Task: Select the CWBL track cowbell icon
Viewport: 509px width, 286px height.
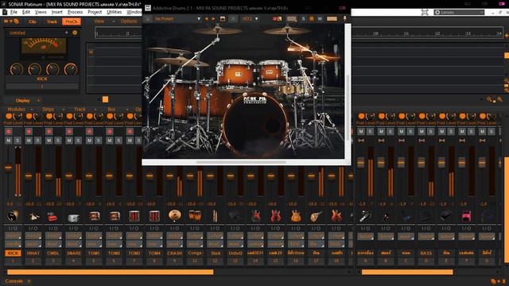Action: [x=53, y=216]
